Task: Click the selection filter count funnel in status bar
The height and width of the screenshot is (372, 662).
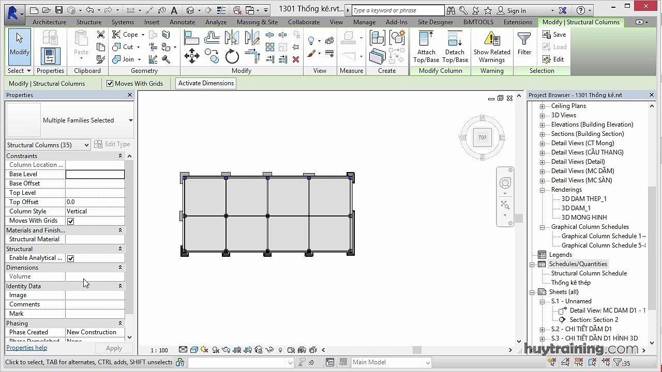Action: pyautogui.click(x=621, y=363)
